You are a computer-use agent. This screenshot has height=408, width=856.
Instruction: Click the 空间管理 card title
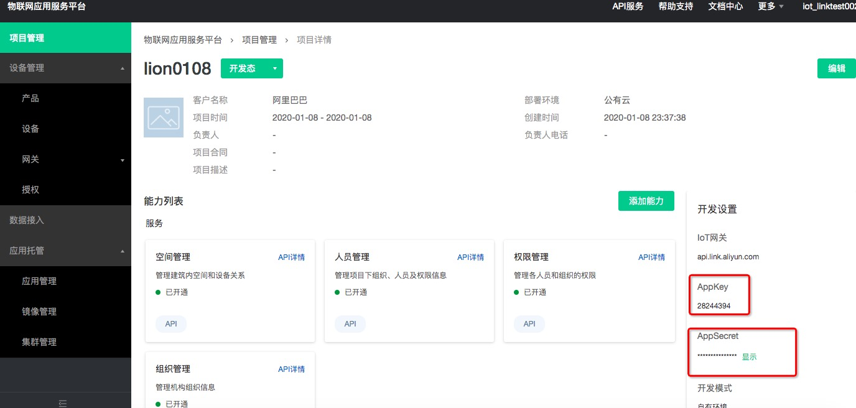tap(173, 257)
